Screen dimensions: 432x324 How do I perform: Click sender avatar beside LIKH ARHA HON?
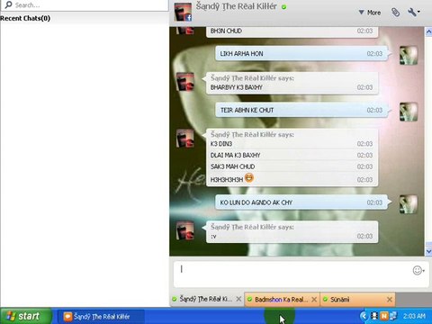point(409,55)
